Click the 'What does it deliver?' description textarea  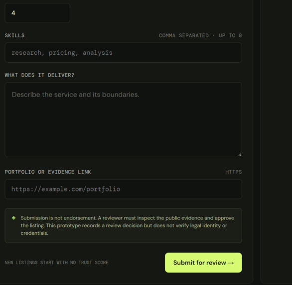[123, 120]
